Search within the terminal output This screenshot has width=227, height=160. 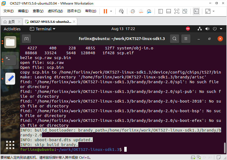(x=175, y=39)
